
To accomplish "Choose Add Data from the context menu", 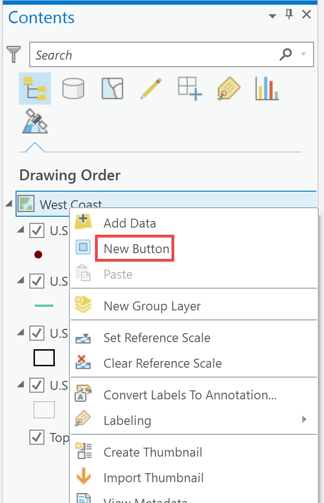I will tap(129, 223).
